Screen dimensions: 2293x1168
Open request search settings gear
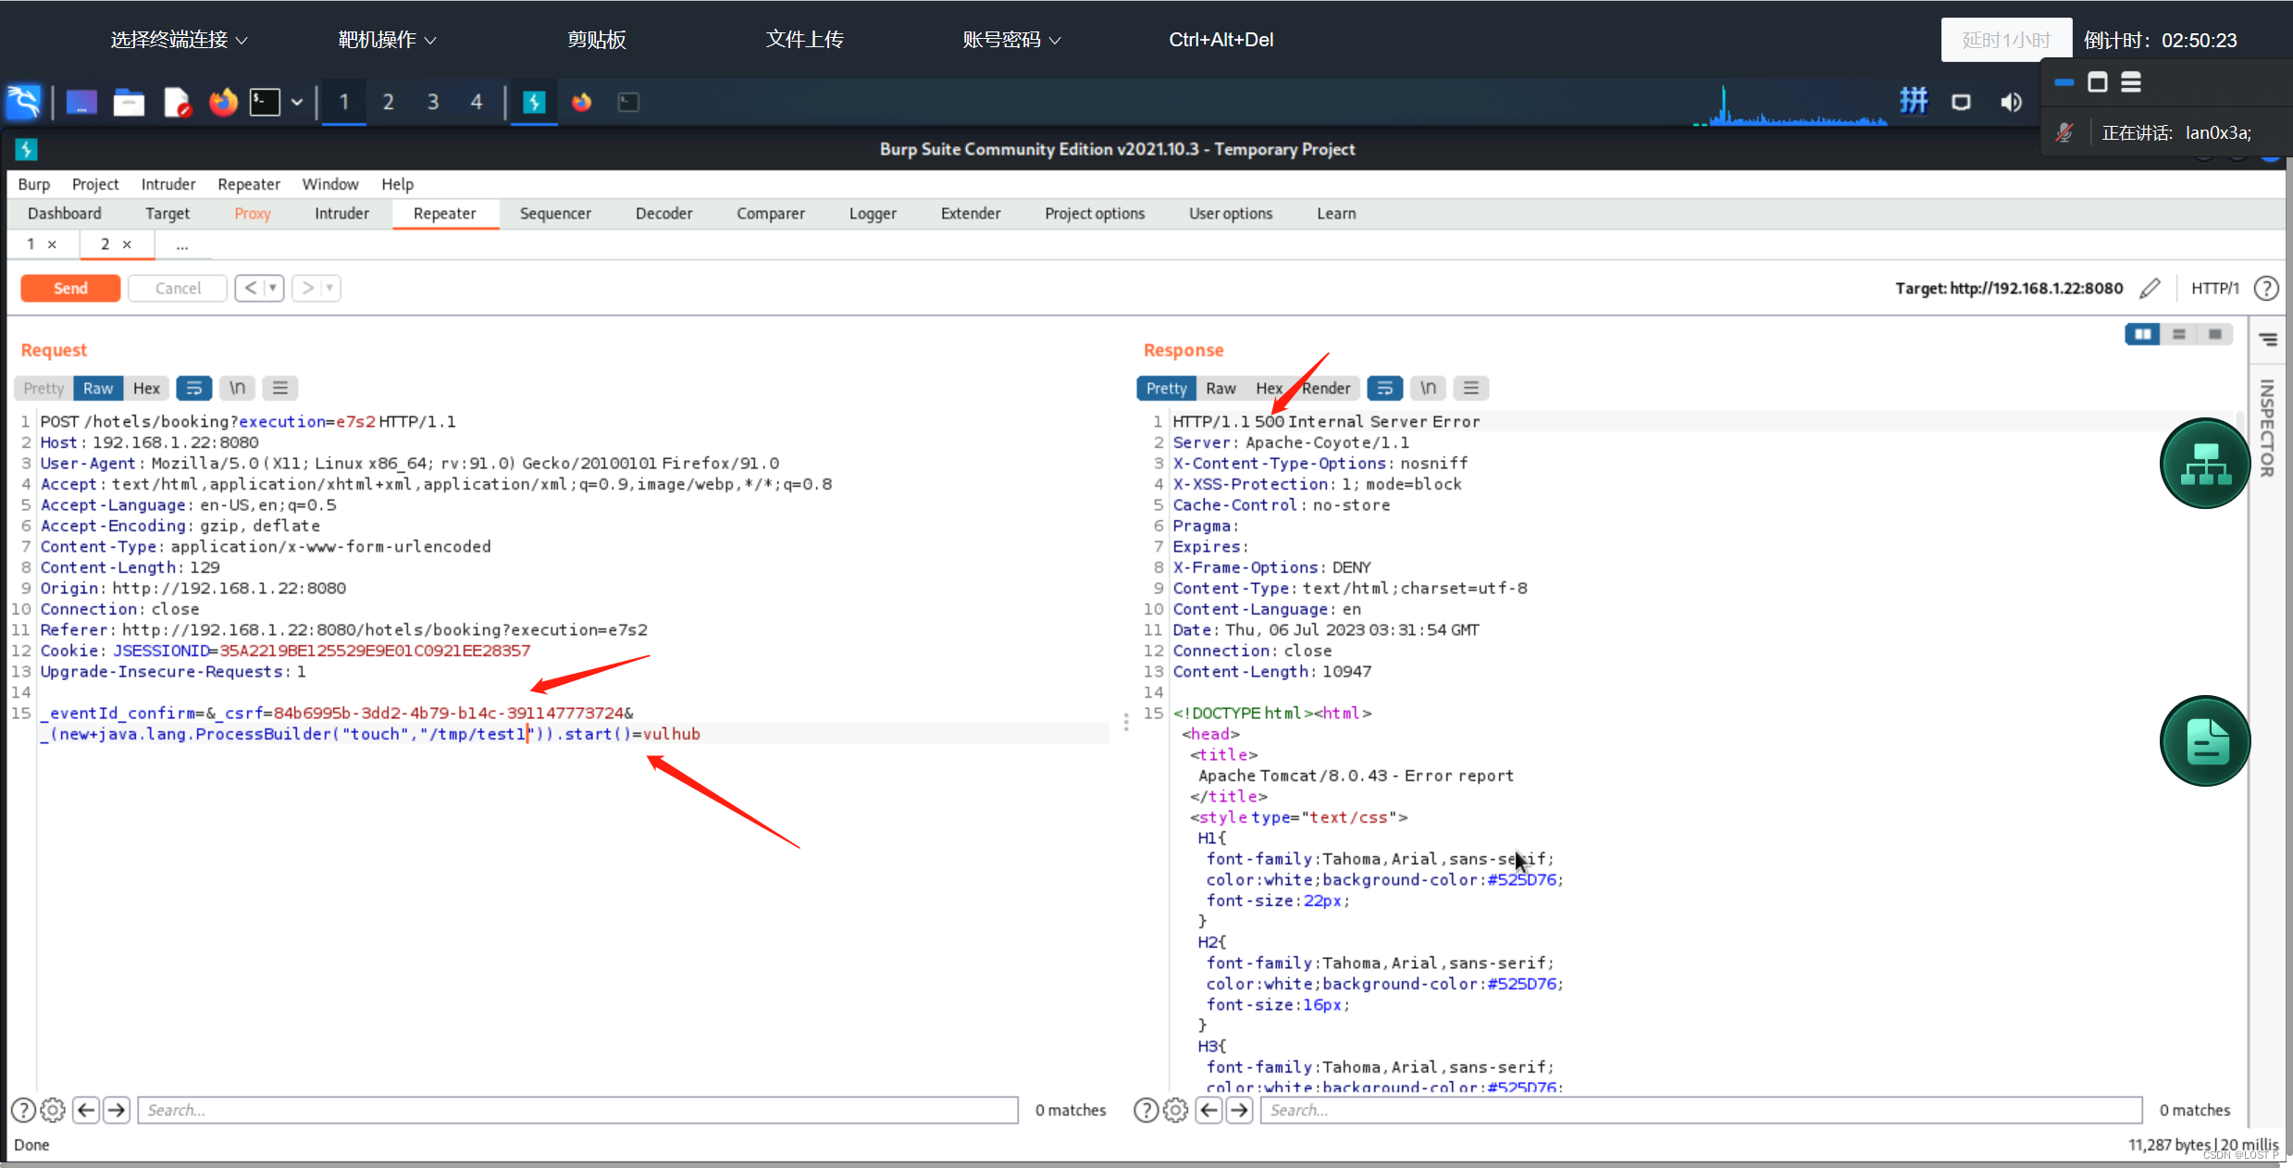pyautogui.click(x=54, y=1110)
